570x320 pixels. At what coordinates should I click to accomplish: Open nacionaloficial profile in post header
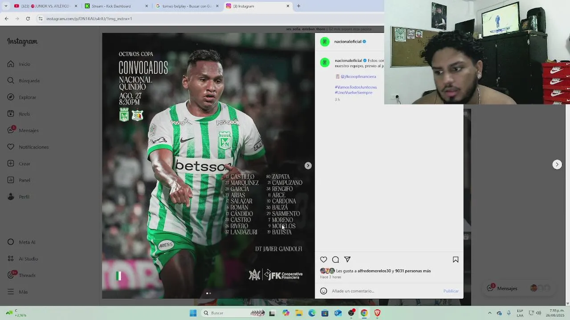pyautogui.click(x=348, y=42)
